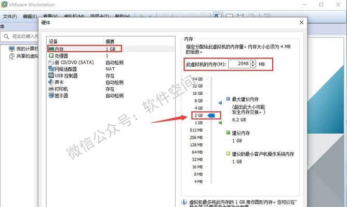
Task: Close the 硬件 dialog
Action: point(301,22)
